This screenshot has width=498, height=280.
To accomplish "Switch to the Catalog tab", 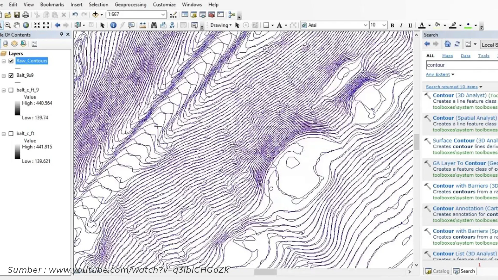I will point(437,271).
